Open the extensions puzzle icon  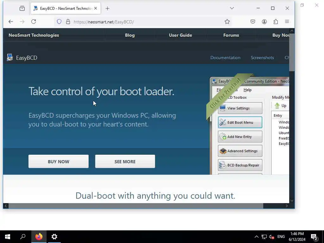click(x=276, y=22)
